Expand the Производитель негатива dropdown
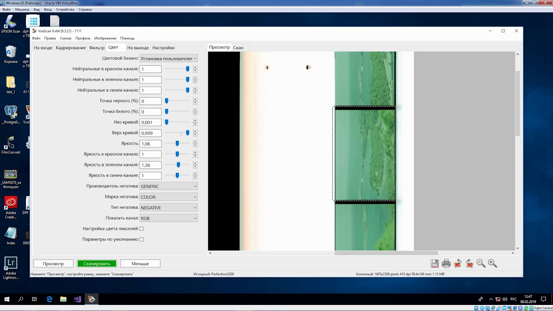This screenshot has width=553, height=311. (x=168, y=186)
